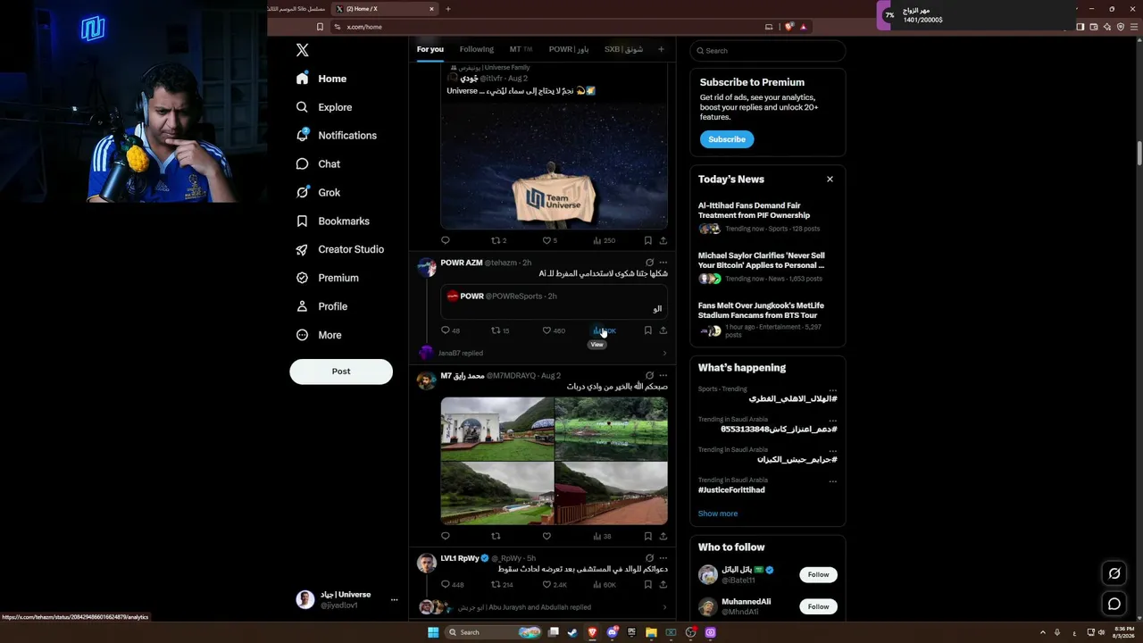Click the X logo
Image resolution: width=1143 pixels, height=643 pixels.
point(303,51)
